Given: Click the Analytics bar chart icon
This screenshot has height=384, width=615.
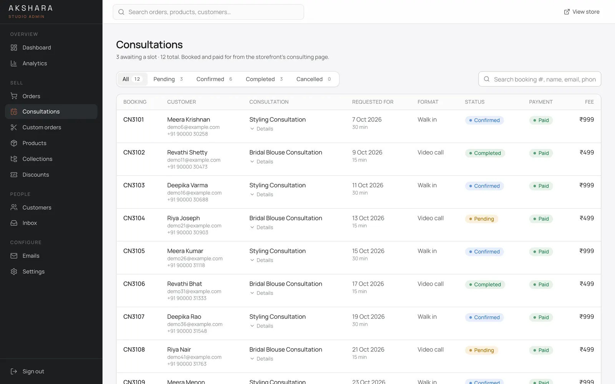Looking at the screenshot, I should (14, 63).
